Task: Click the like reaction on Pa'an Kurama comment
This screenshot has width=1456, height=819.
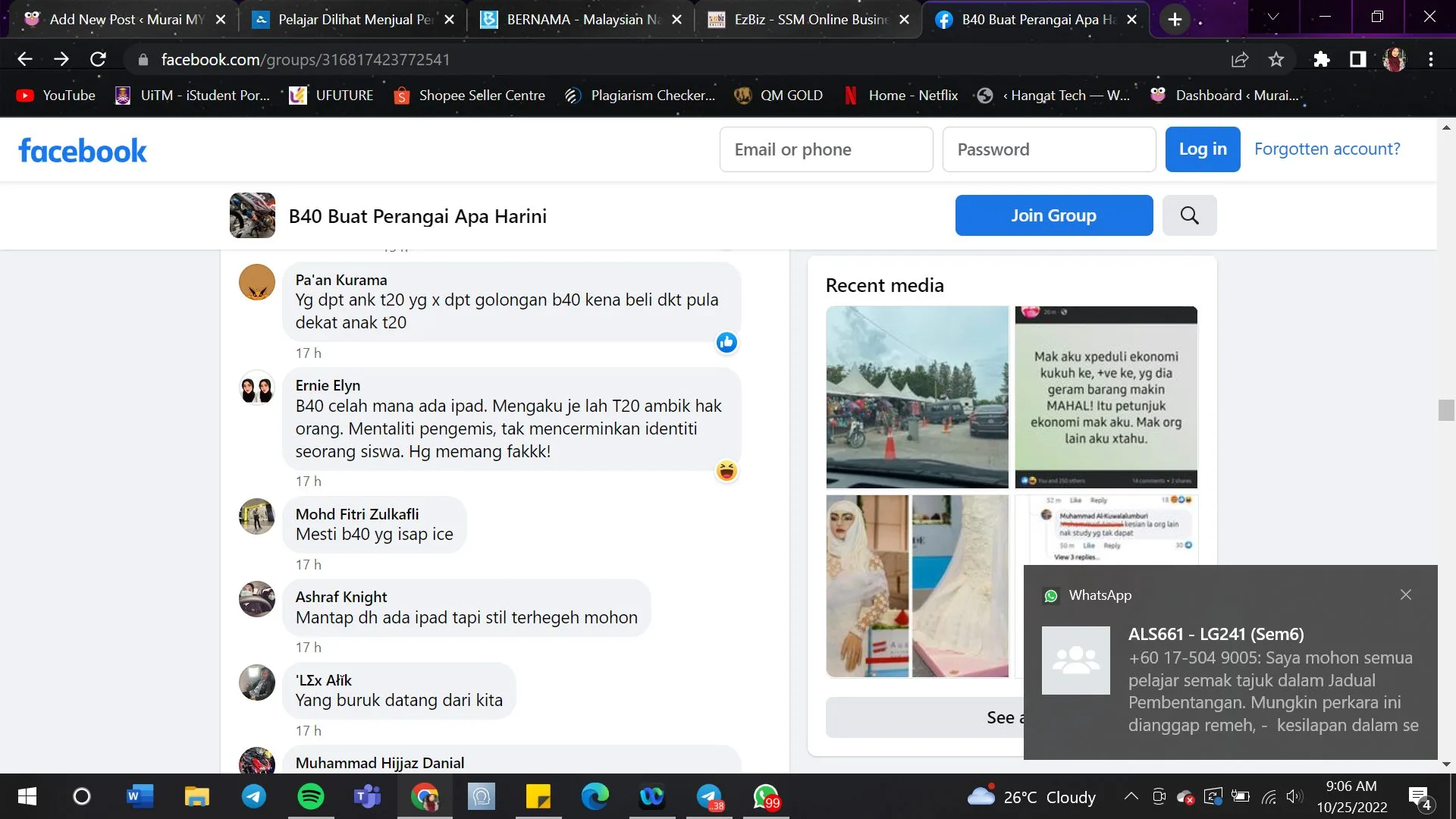Action: click(x=726, y=343)
